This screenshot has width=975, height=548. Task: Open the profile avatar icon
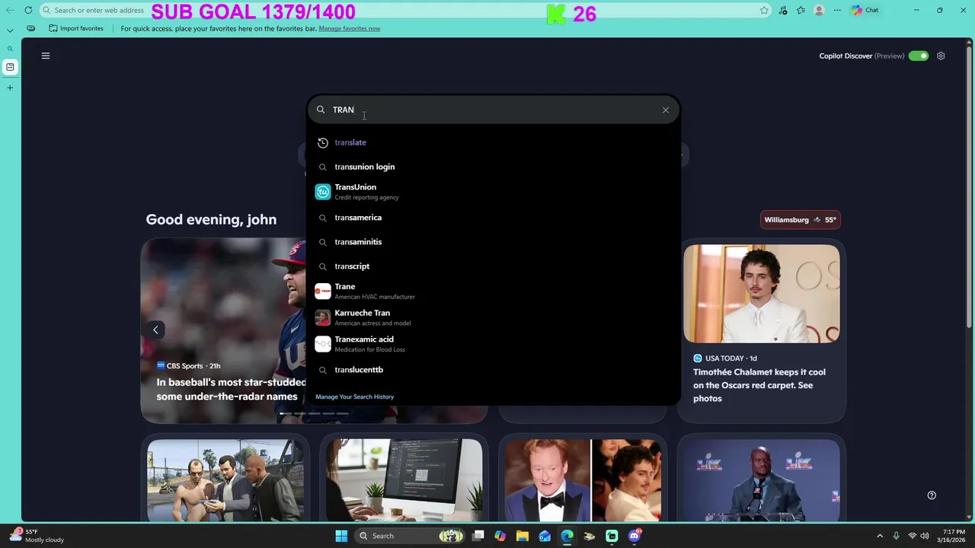pos(819,10)
